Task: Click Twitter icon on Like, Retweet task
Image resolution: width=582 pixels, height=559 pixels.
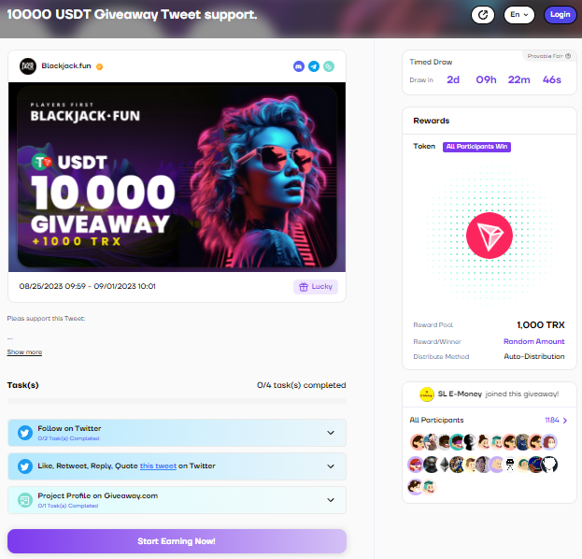Action: pos(25,466)
